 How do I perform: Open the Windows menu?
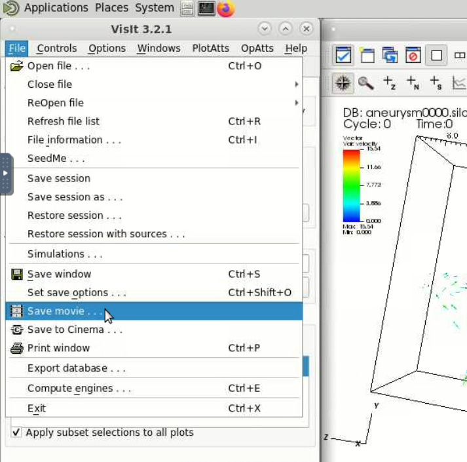tap(159, 48)
